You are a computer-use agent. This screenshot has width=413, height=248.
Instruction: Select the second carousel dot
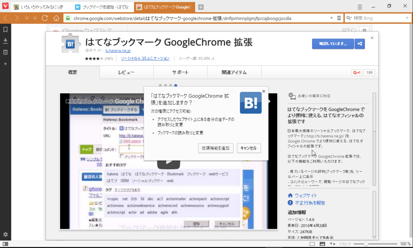[165, 85]
